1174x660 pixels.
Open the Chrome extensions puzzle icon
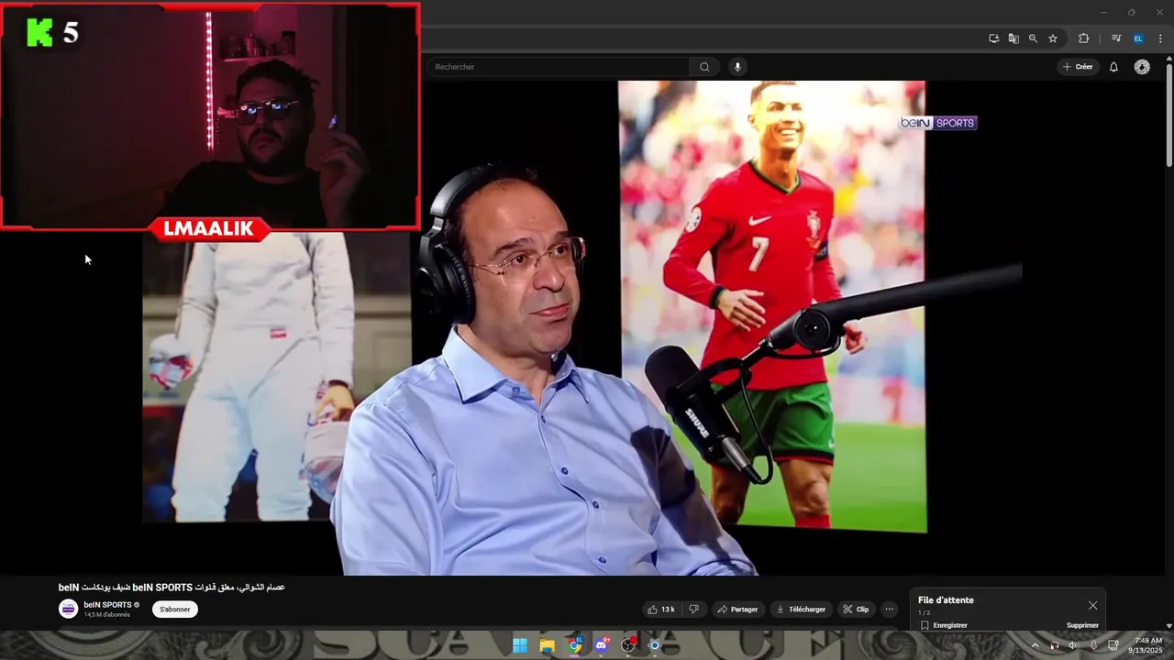coord(1083,38)
